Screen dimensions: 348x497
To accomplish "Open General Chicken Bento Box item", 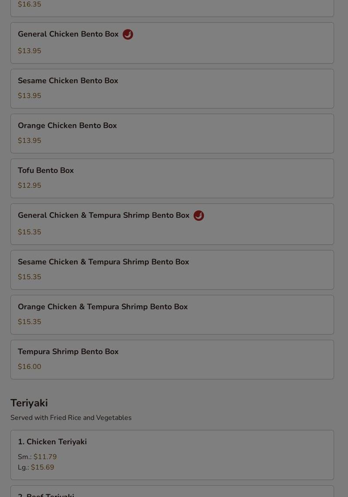I will point(172,43).
